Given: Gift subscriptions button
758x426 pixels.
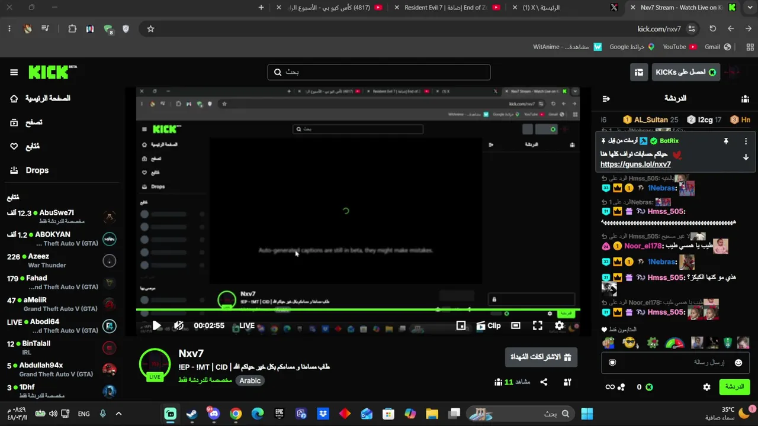Looking at the screenshot, I should coord(541,357).
